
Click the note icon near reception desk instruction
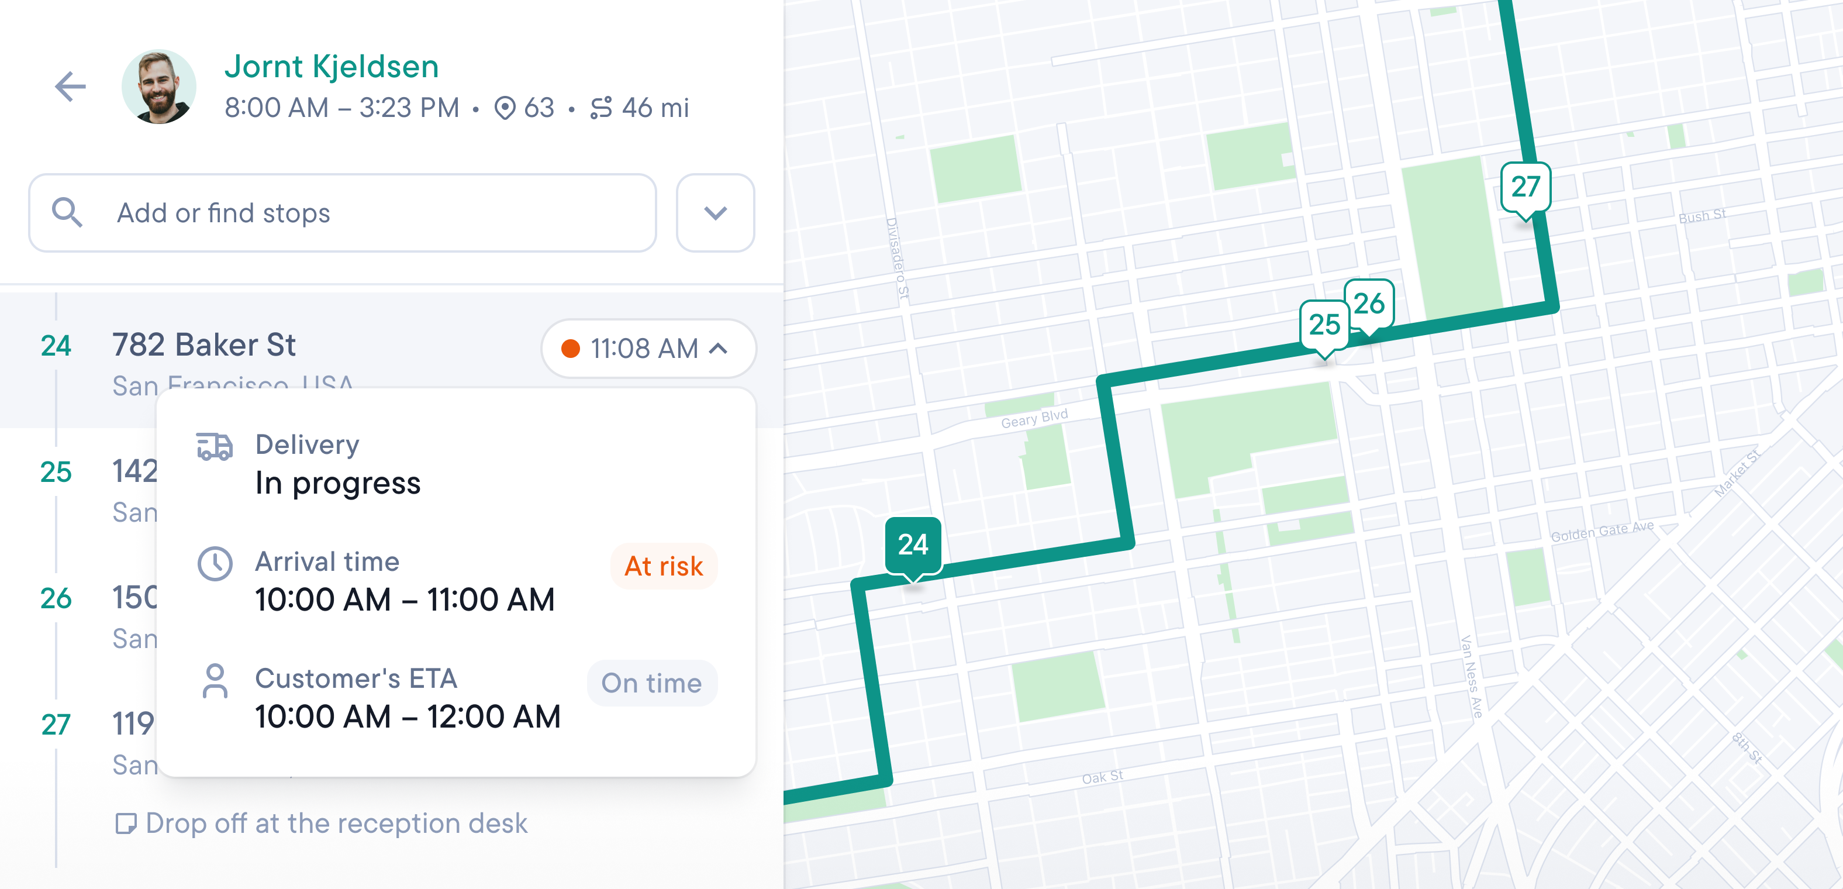click(127, 822)
